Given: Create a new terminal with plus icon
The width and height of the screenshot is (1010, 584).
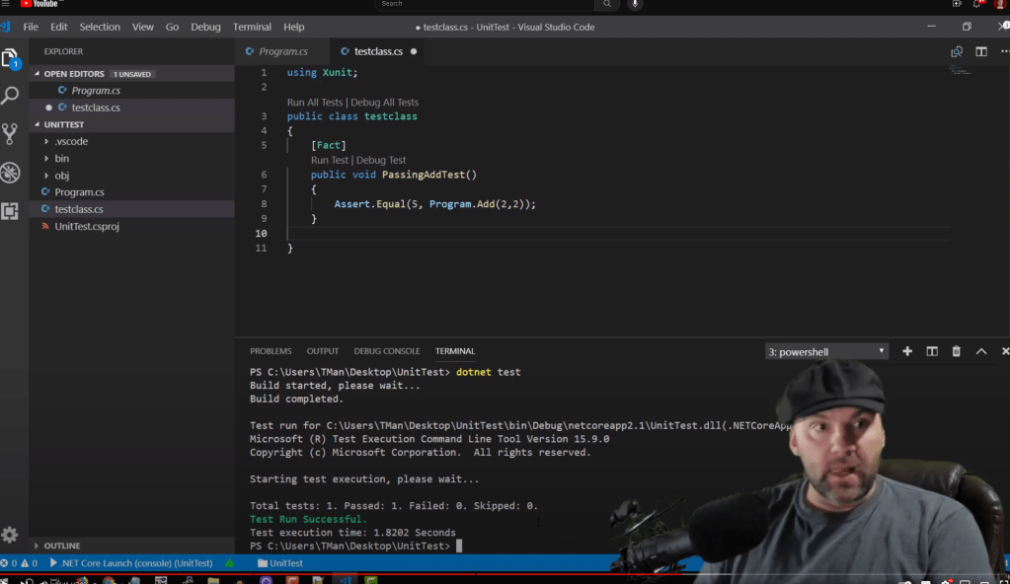Looking at the screenshot, I should click(x=907, y=351).
